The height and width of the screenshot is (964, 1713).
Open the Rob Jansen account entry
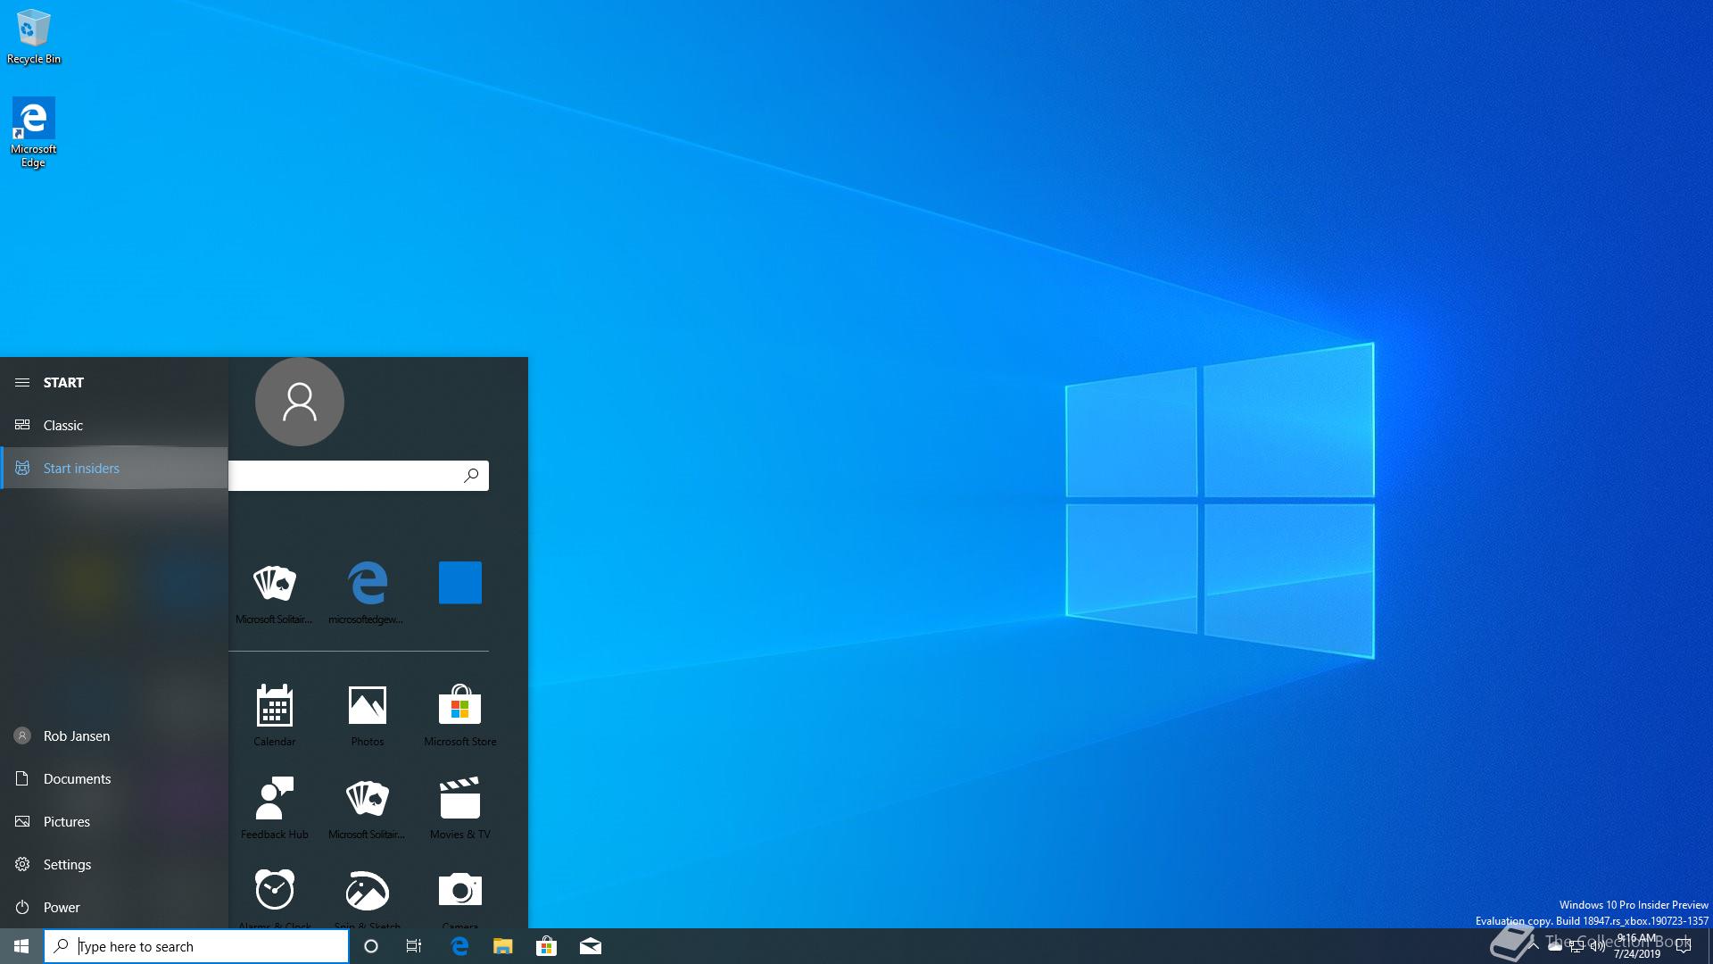click(114, 735)
